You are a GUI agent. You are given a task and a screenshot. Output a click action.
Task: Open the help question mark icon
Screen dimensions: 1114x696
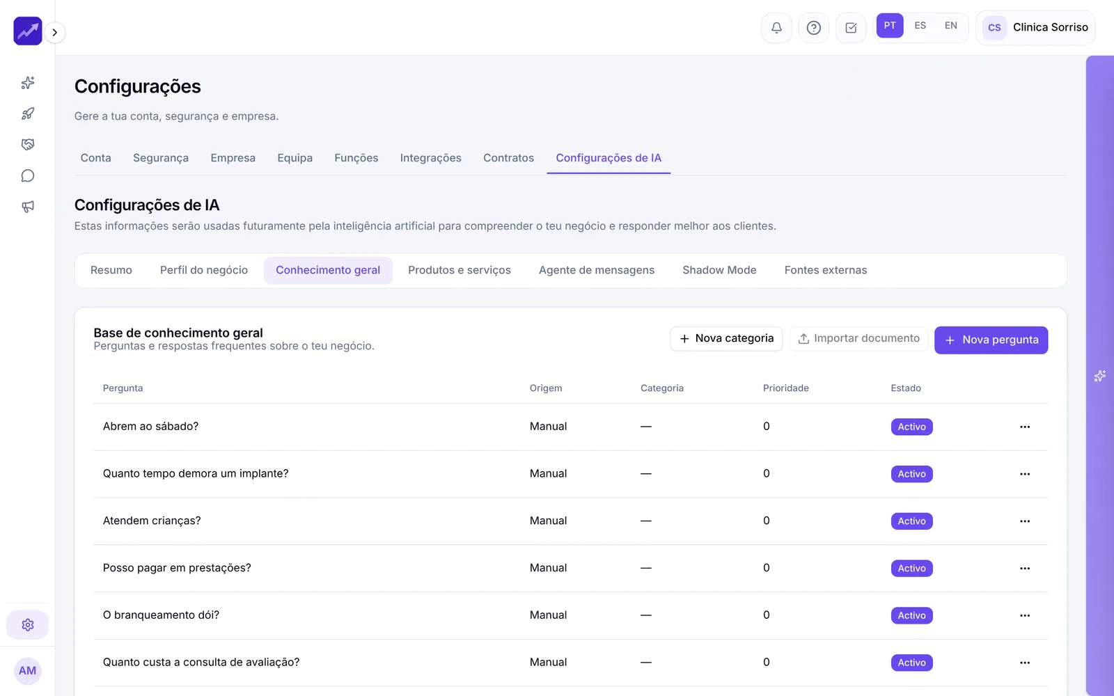point(813,28)
